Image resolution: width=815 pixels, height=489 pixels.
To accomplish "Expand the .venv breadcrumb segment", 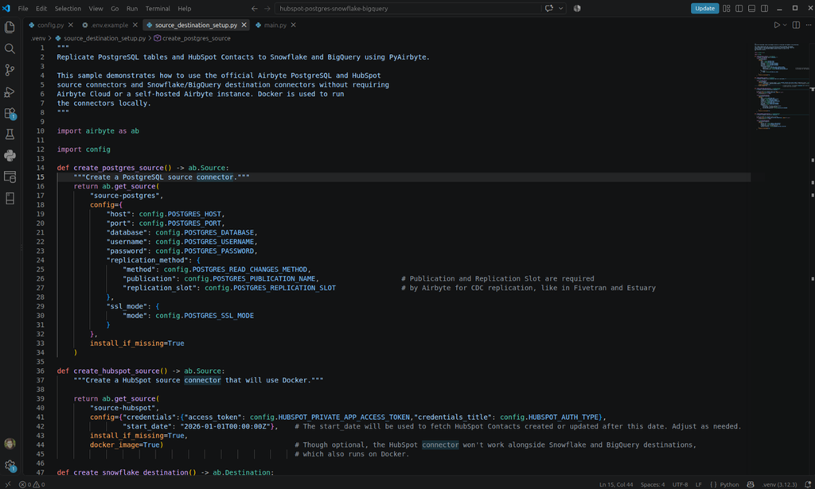I will pos(38,38).
